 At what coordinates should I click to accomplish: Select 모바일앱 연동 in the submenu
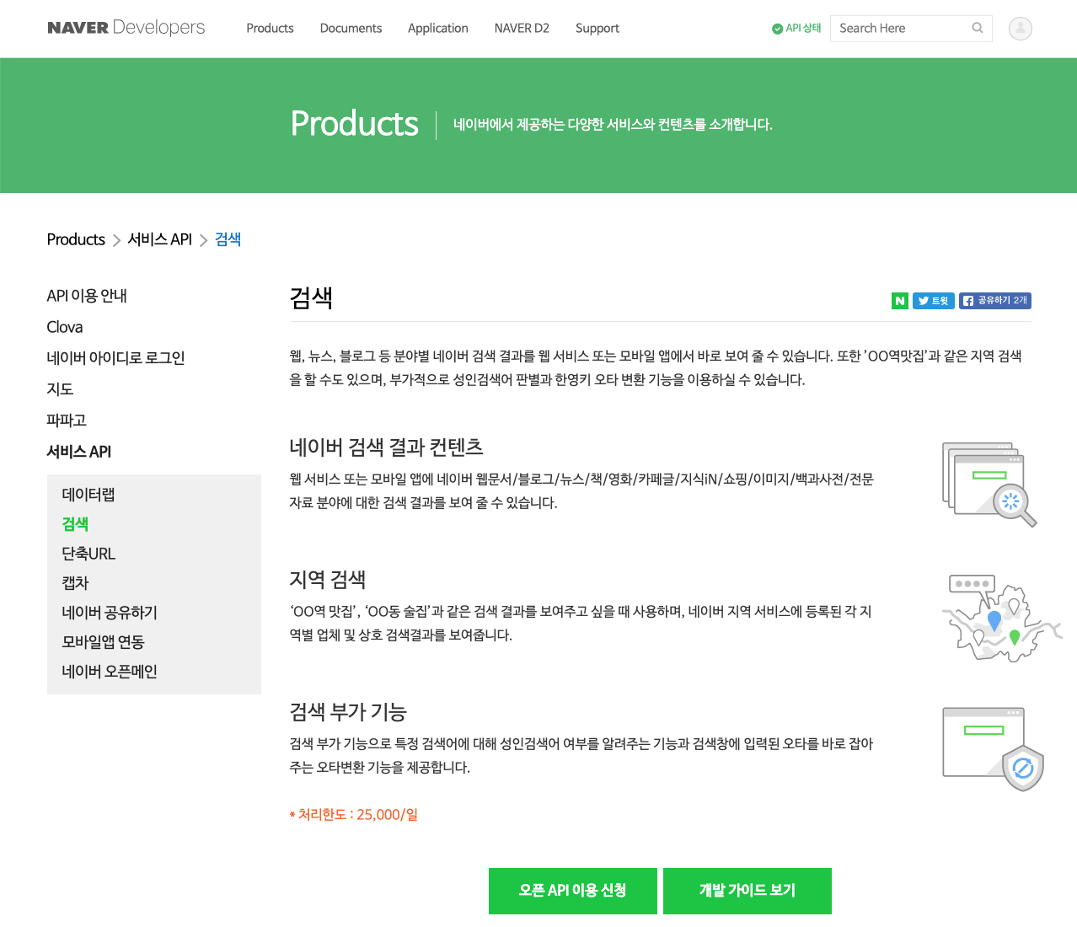coord(103,642)
